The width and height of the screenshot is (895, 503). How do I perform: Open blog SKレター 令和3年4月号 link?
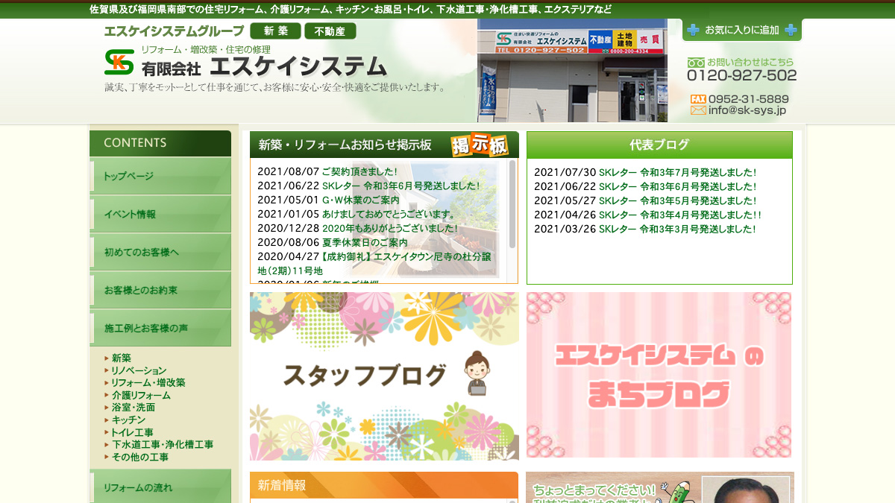click(x=679, y=215)
